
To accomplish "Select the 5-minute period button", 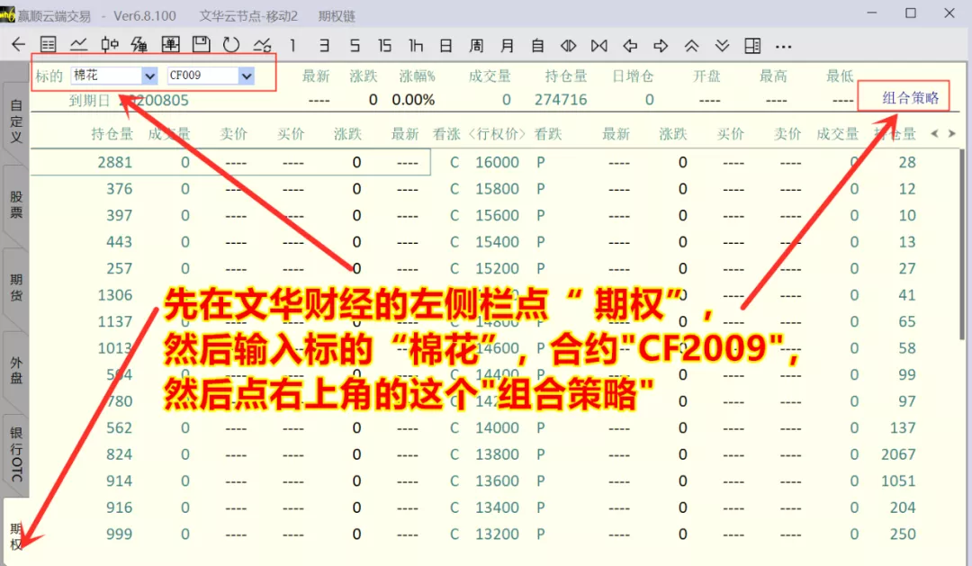I will [x=355, y=45].
